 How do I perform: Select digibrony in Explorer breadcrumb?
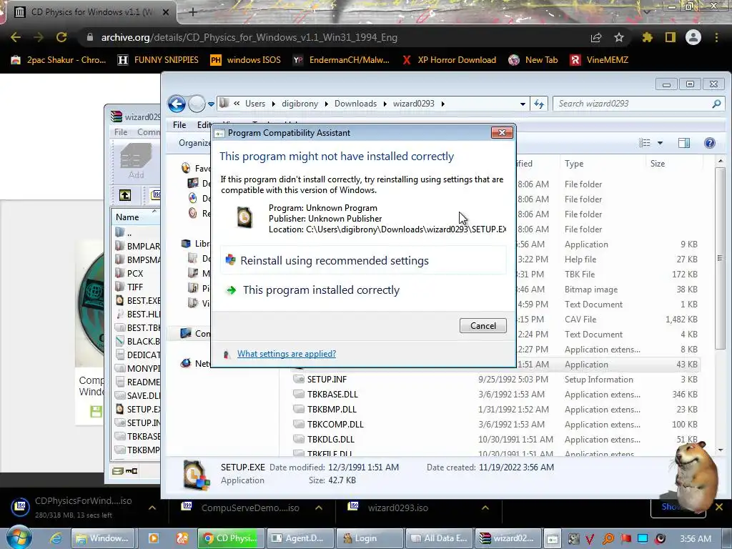pyautogui.click(x=300, y=104)
